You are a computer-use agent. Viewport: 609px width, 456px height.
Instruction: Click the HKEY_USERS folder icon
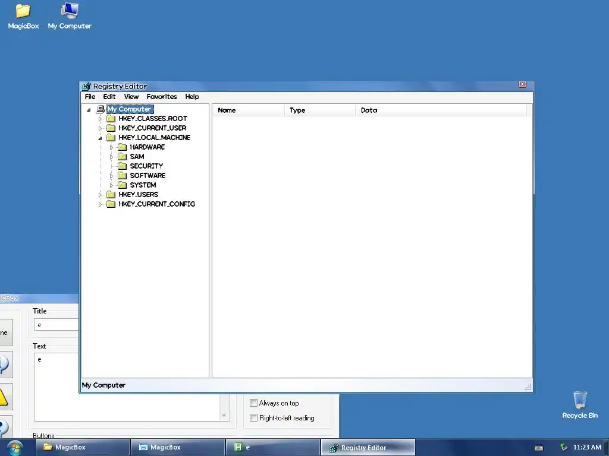111,195
